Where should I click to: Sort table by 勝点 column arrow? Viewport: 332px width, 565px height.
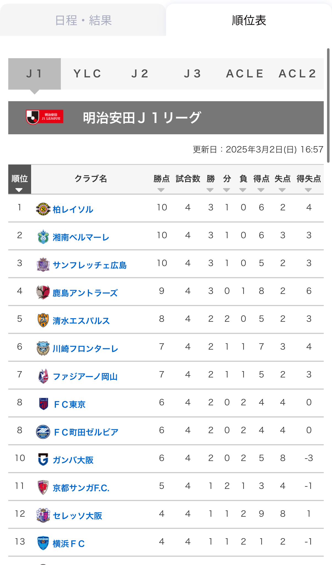(x=161, y=190)
